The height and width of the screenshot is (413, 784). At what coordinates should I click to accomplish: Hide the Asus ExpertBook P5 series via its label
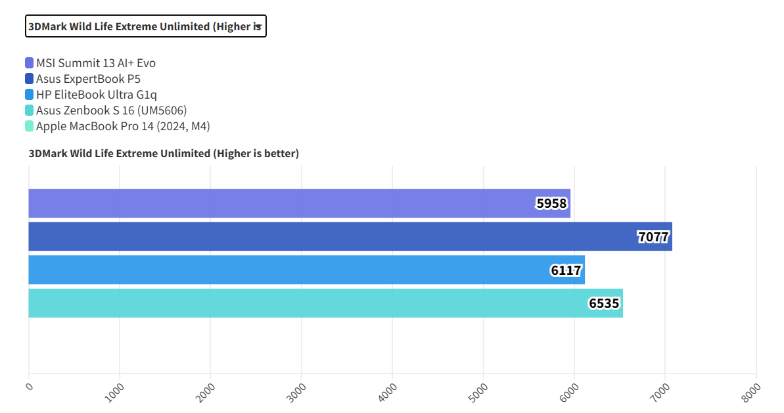click(x=88, y=79)
